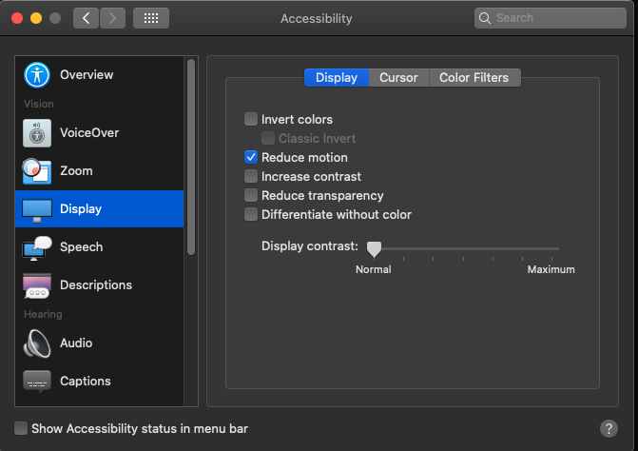Image resolution: width=638 pixels, height=451 pixels.
Task: Open the Overview accessibility icon
Action: point(37,75)
